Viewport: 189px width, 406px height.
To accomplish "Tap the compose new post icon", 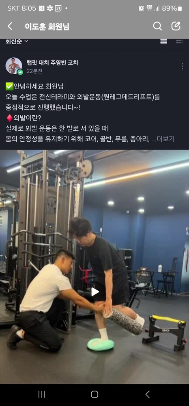I will [176, 26].
